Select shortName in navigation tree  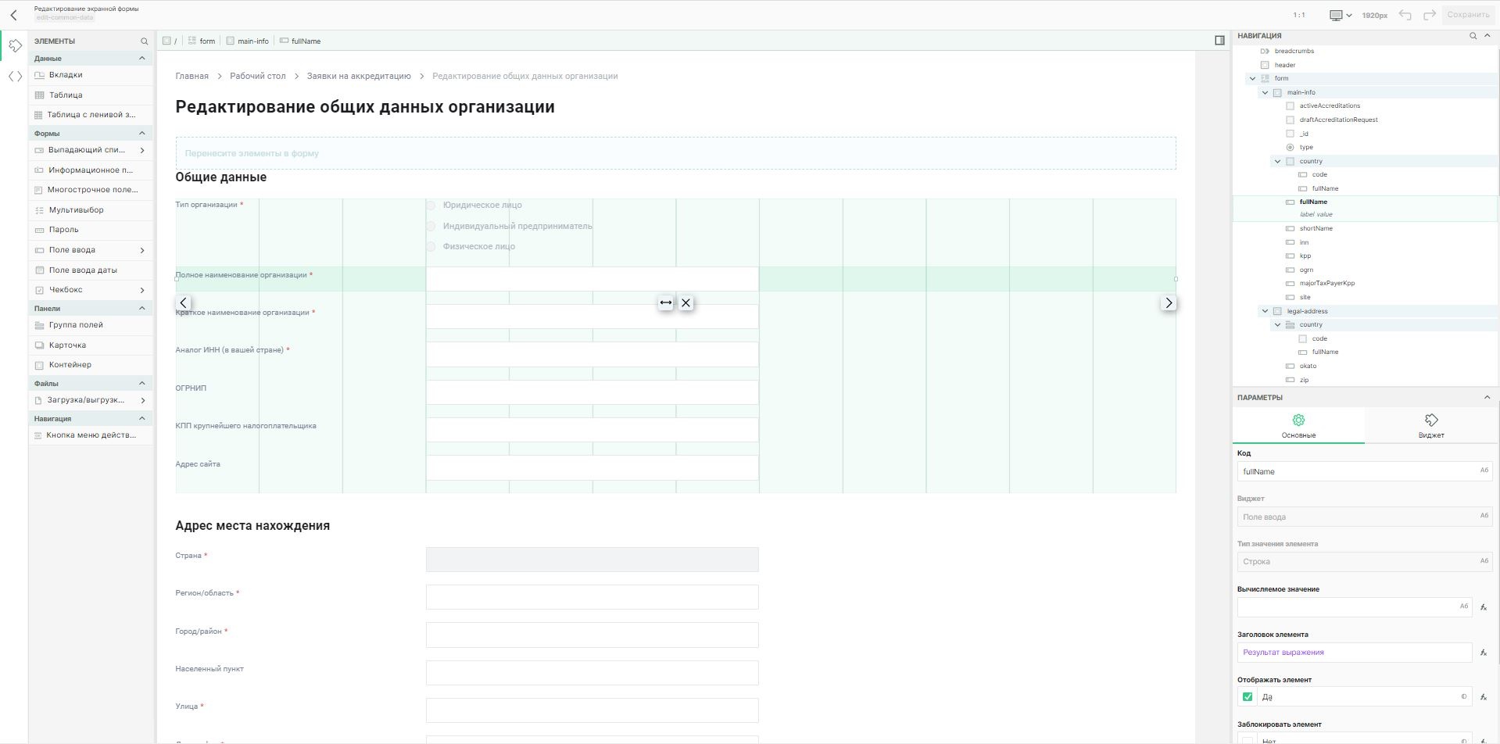click(1316, 229)
